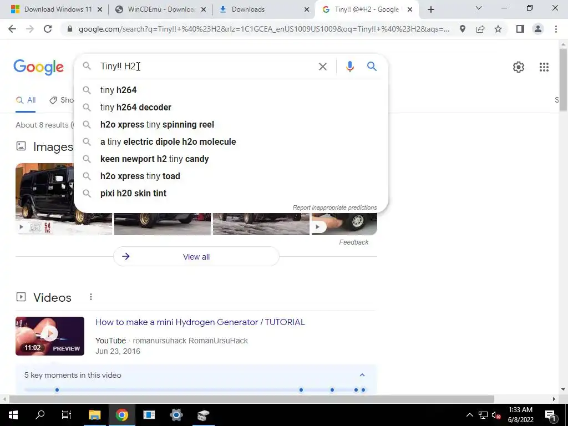Open the Windows Start menu

[13, 415]
